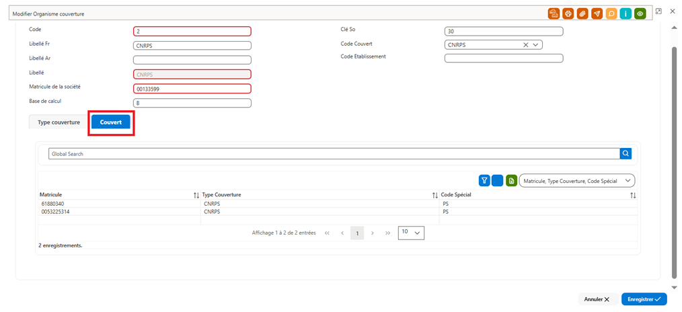Open the rows-per-page dropdown showing 10
The width and height of the screenshot is (682, 312).
pos(411,233)
